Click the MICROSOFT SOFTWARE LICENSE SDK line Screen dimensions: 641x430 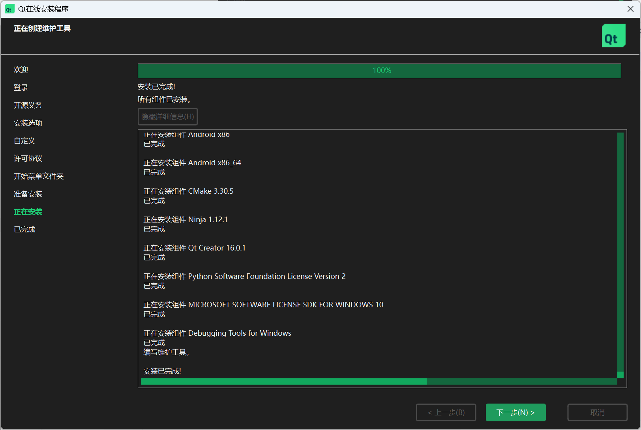pyautogui.click(x=263, y=305)
